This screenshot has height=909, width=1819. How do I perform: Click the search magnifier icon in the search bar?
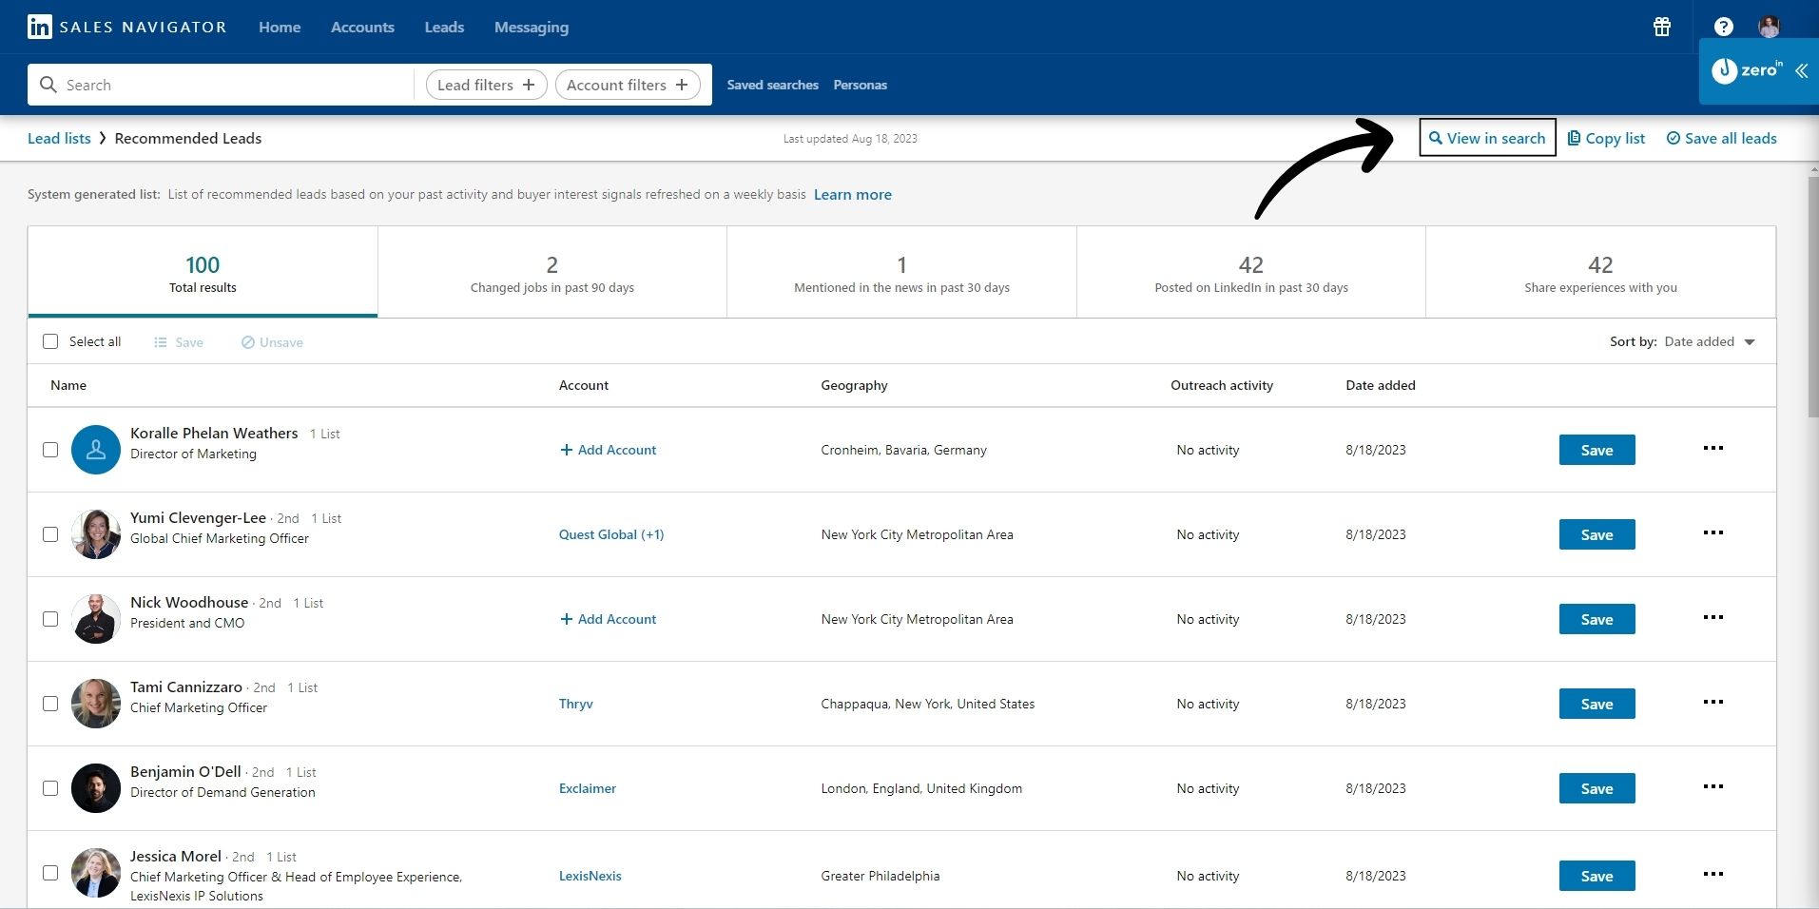click(48, 85)
